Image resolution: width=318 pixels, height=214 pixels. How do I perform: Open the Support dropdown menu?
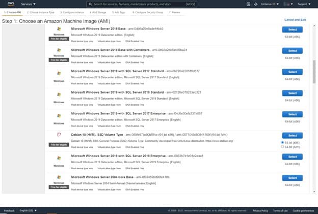pos(304,4)
